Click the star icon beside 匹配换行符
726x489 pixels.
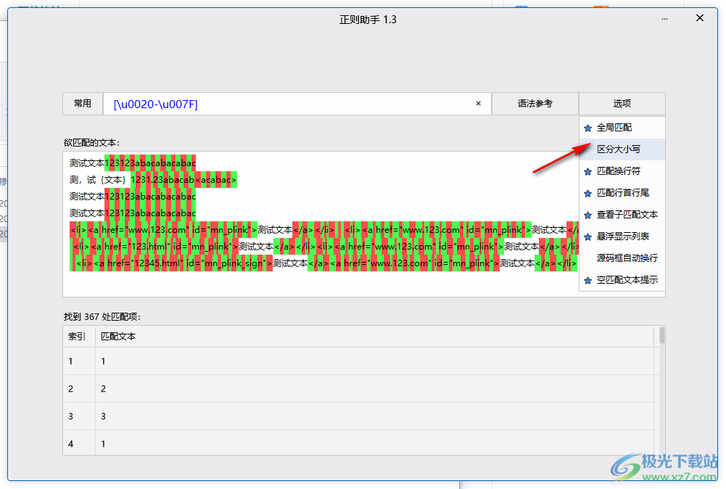[x=588, y=171]
